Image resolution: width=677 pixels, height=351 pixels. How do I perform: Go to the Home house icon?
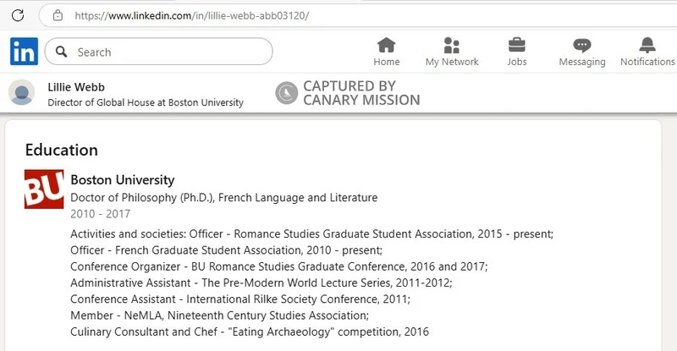[387, 45]
